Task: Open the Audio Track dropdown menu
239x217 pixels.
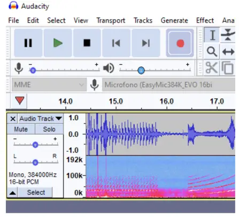Action: [x=41, y=119]
